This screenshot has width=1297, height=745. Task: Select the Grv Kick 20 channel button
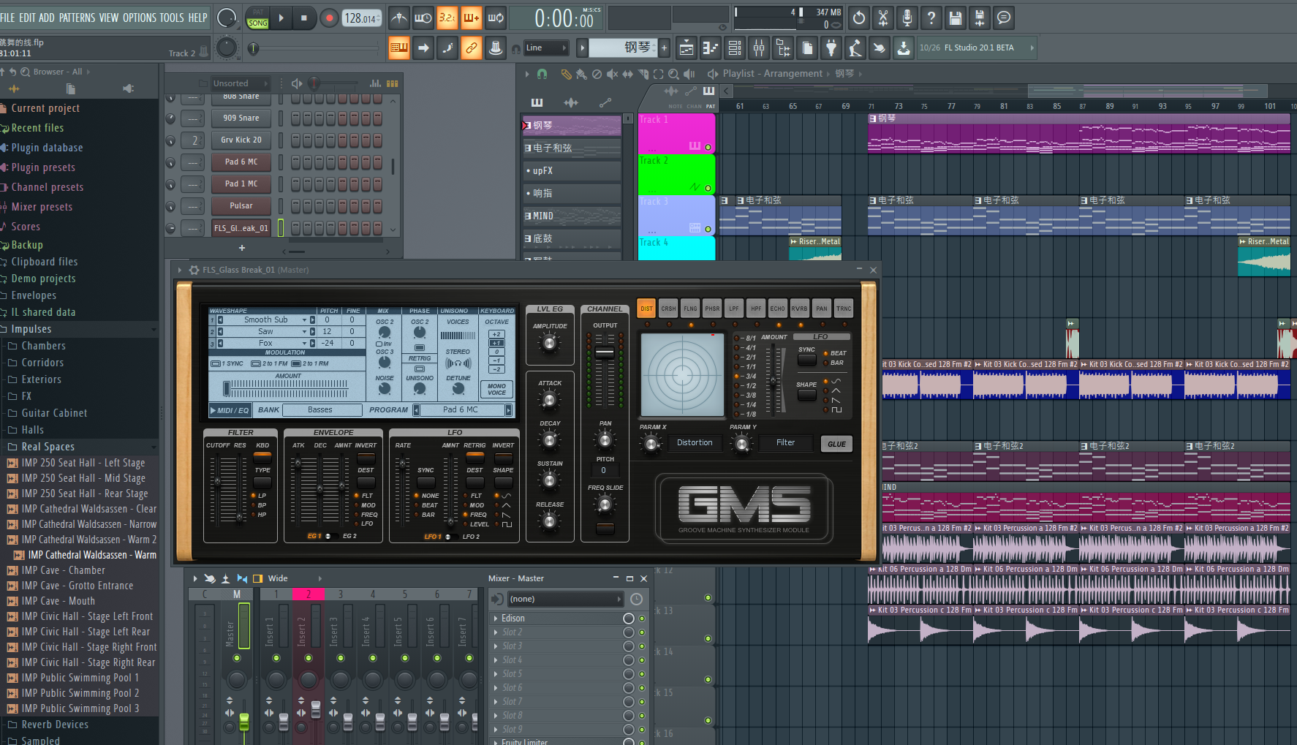(x=241, y=140)
